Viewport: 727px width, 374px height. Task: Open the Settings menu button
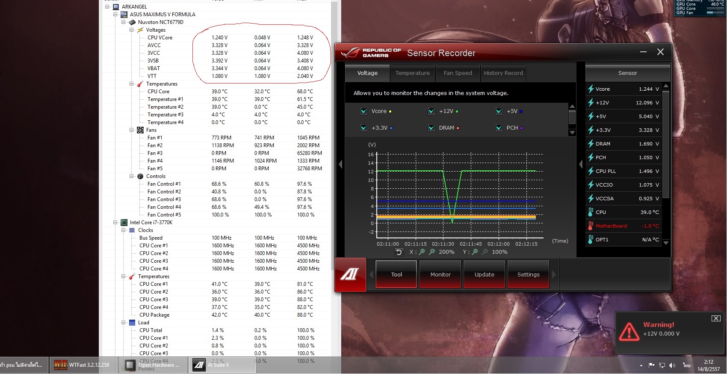(x=529, y=274)
